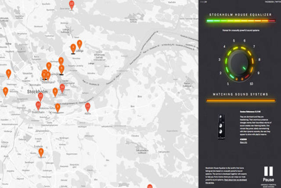Pause the sound with Pause button
281x188 pixels.
click(268, 174)
